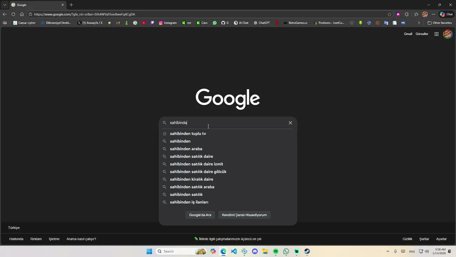Choose suggestion 'sahibinden araba'
The height and width of the screenshot is (257, 456).
tap(228, 149)
